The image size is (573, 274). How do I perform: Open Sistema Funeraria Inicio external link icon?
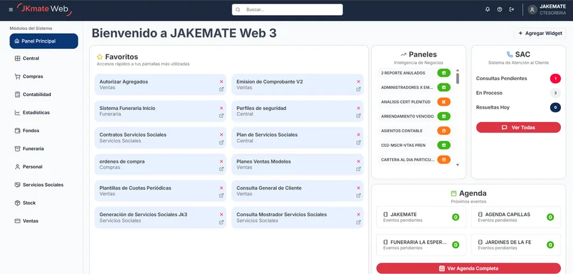(x=221, y=116)
